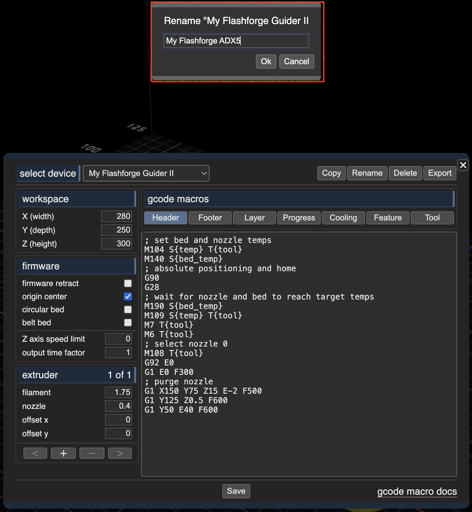
Task: Select the Tool macro tab
Action: tap(432, 218)
